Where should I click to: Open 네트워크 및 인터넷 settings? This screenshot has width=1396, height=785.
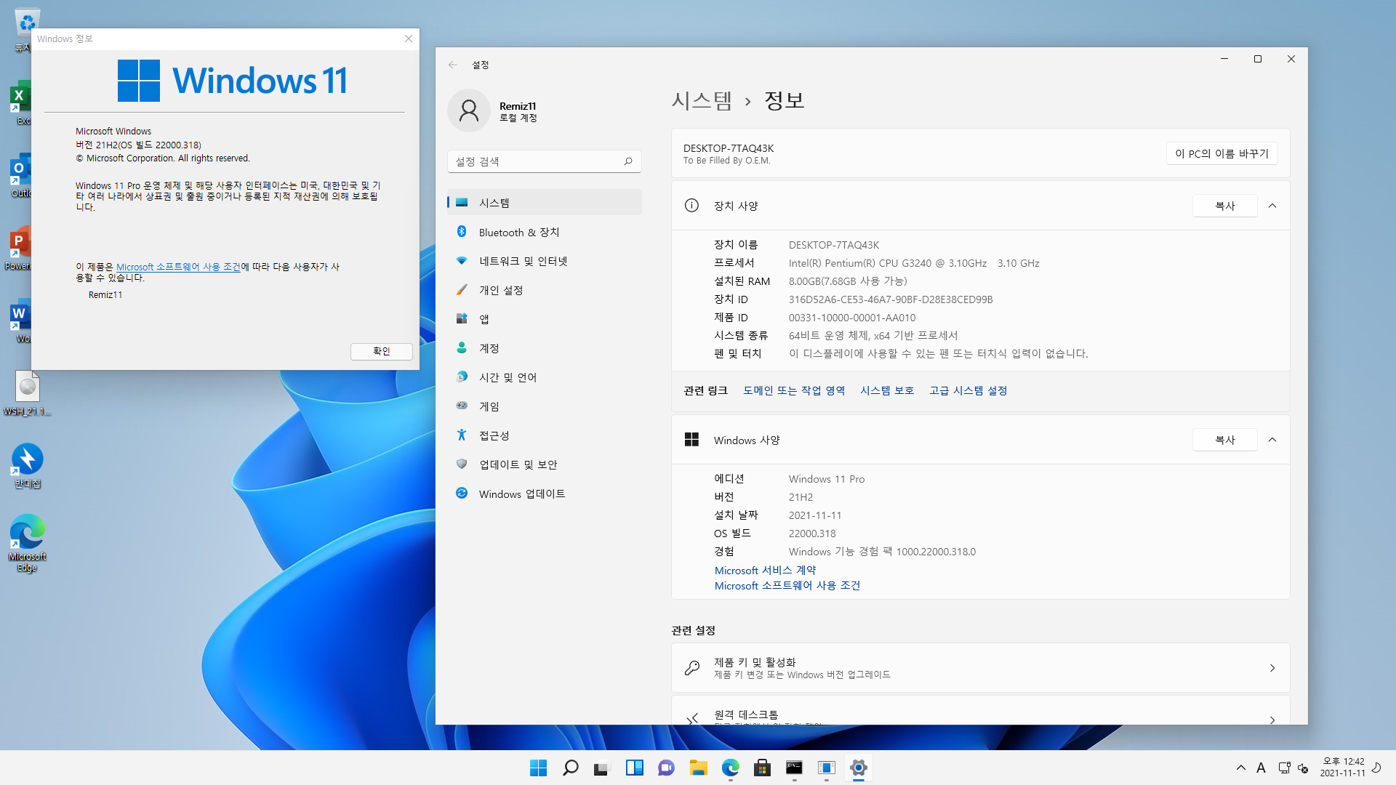tap(544, 261)
